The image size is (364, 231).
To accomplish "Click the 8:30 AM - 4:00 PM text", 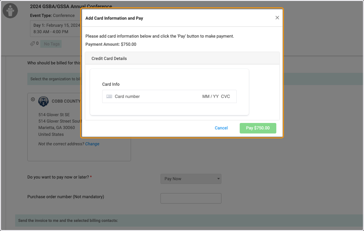I will [x=51, y=32].
